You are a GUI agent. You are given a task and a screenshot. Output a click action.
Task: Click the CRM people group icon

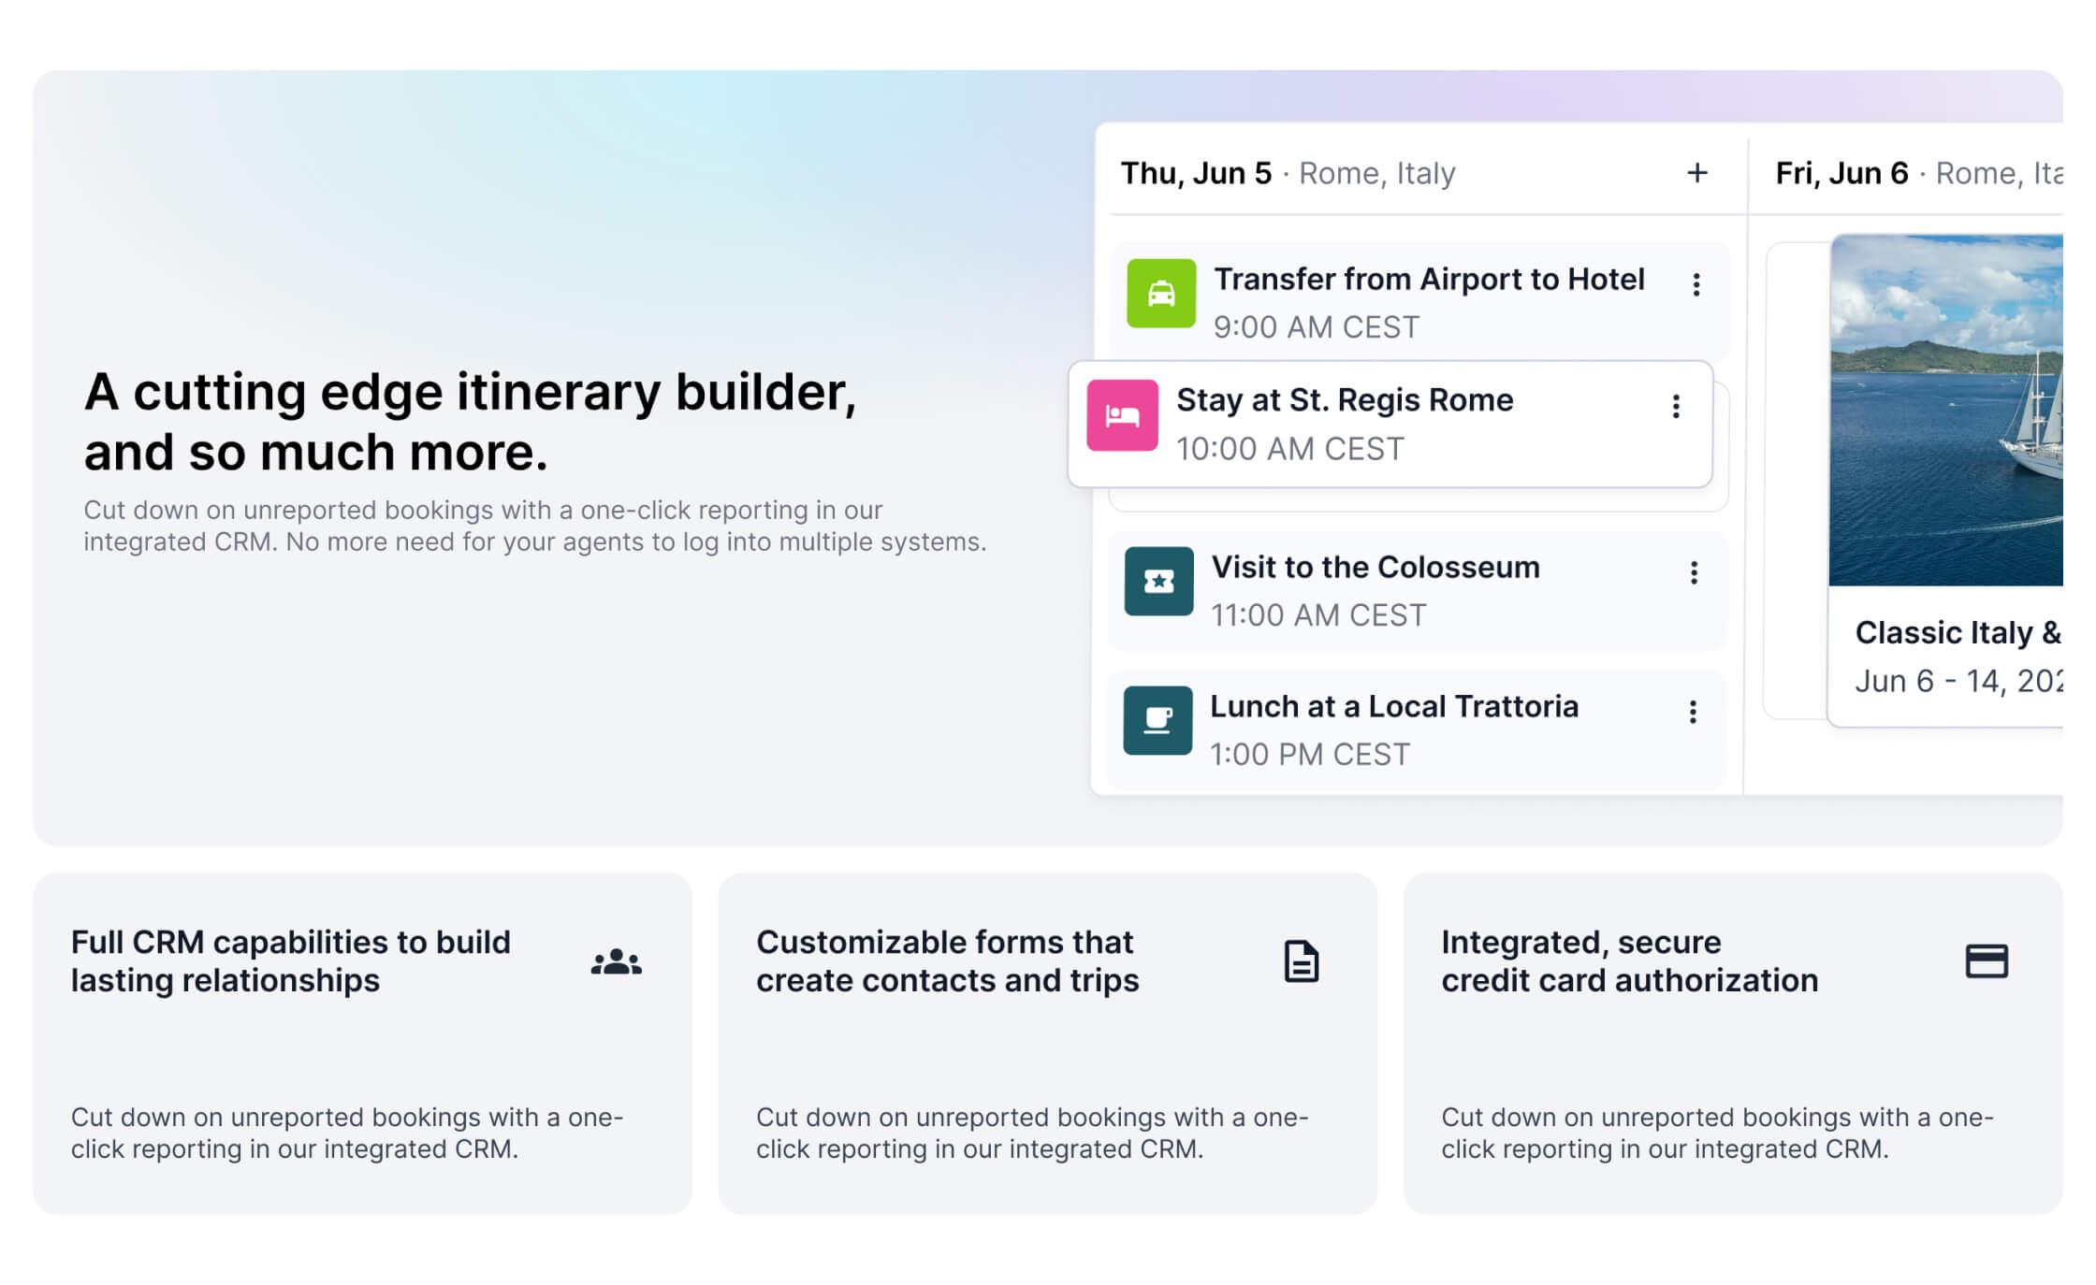point(617,961)
